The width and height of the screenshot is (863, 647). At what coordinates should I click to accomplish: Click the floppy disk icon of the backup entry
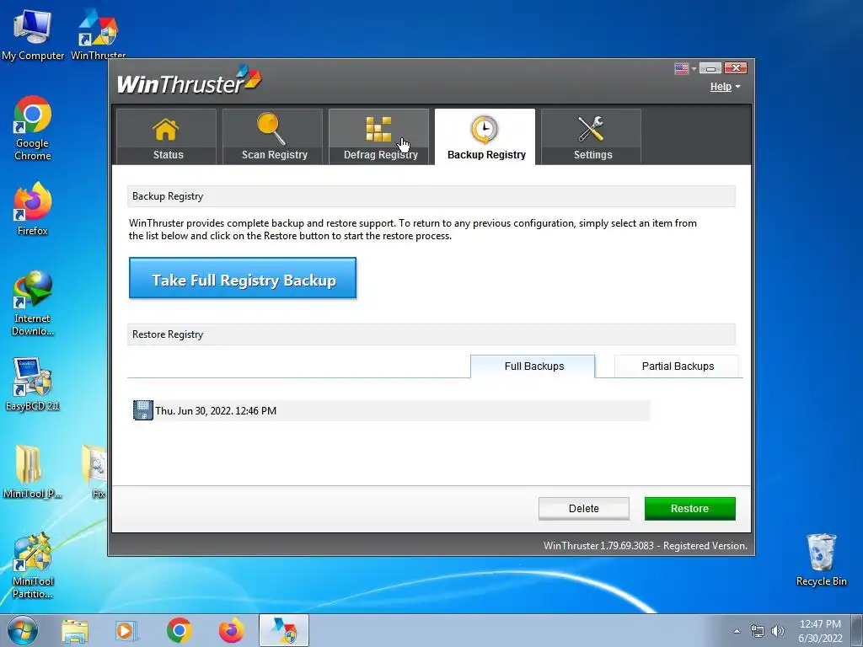pyautogui.click(x=143, y=410)
